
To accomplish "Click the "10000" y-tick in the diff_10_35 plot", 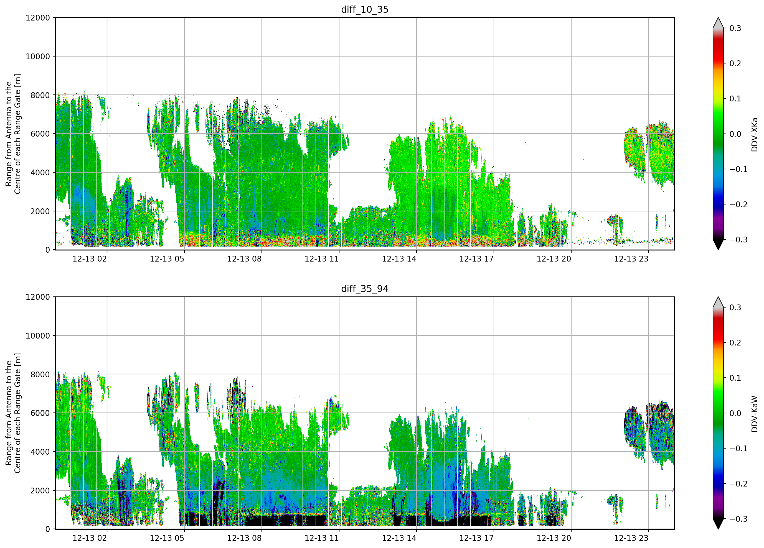I will 38,57.
